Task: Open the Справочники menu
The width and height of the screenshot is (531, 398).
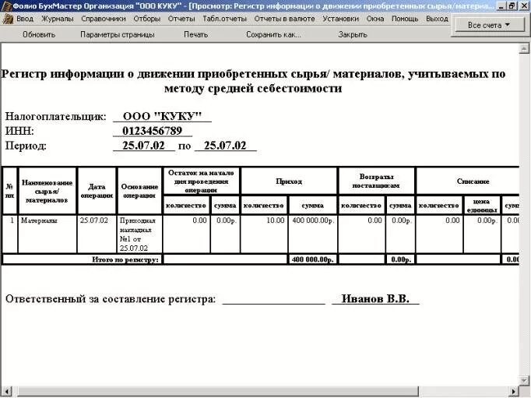Action: point(104,19)
